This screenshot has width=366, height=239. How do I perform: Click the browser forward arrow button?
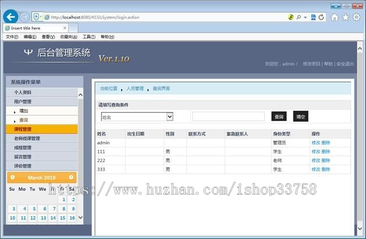point(24,17)
